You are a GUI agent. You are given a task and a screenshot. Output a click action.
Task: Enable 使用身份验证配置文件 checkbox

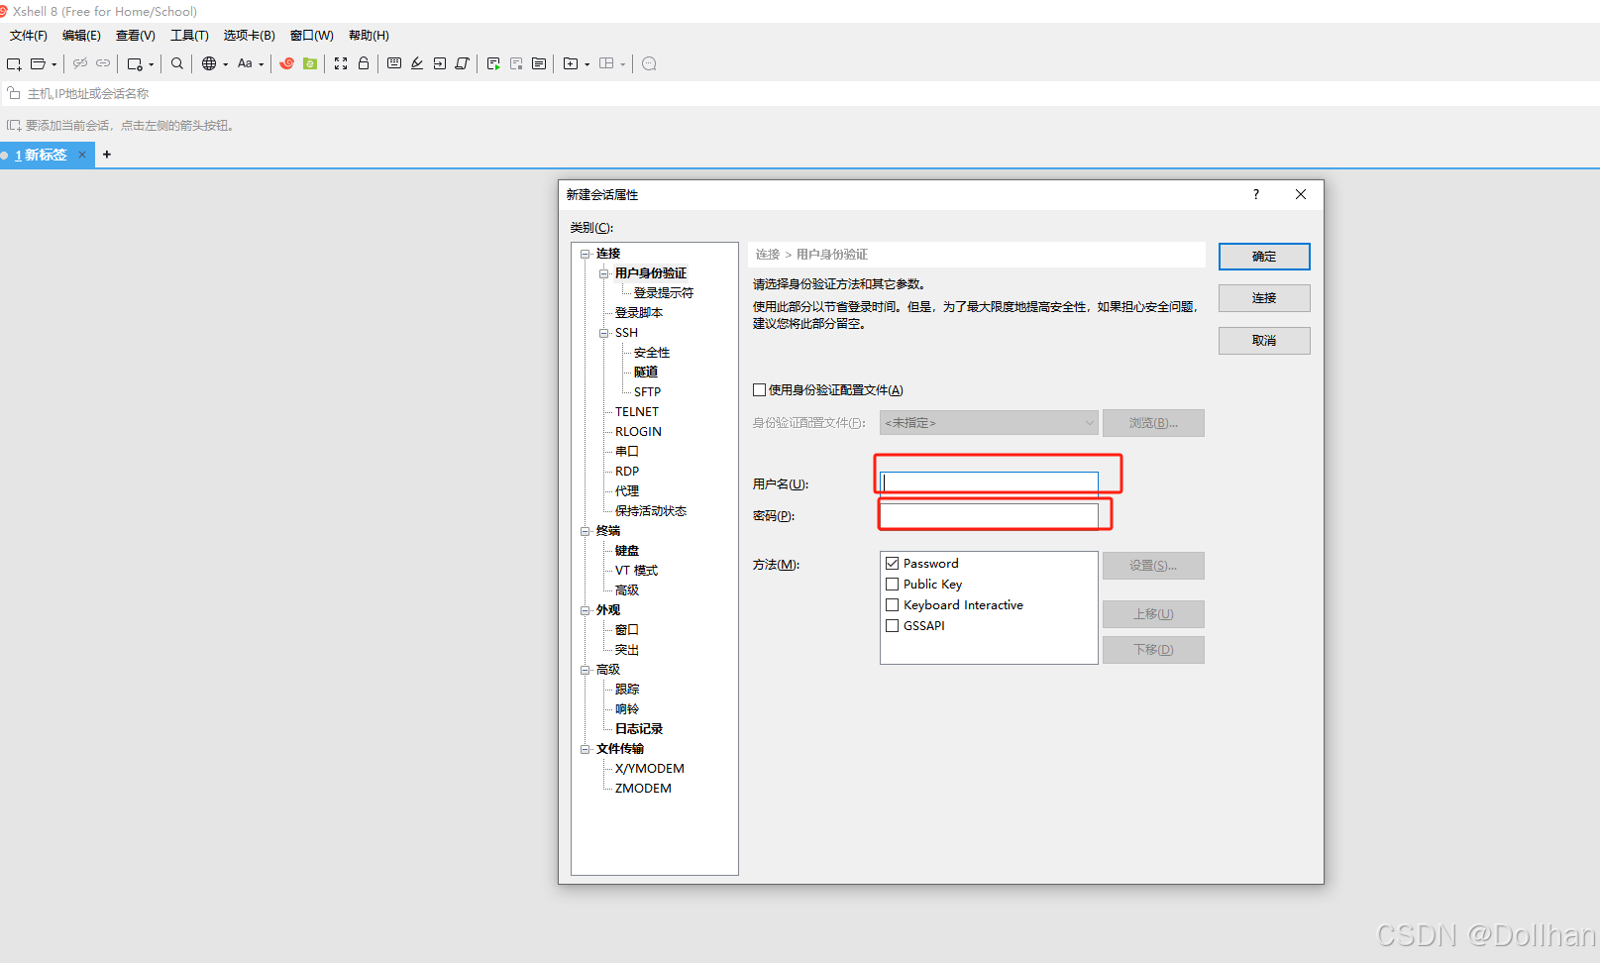point(760,389)
